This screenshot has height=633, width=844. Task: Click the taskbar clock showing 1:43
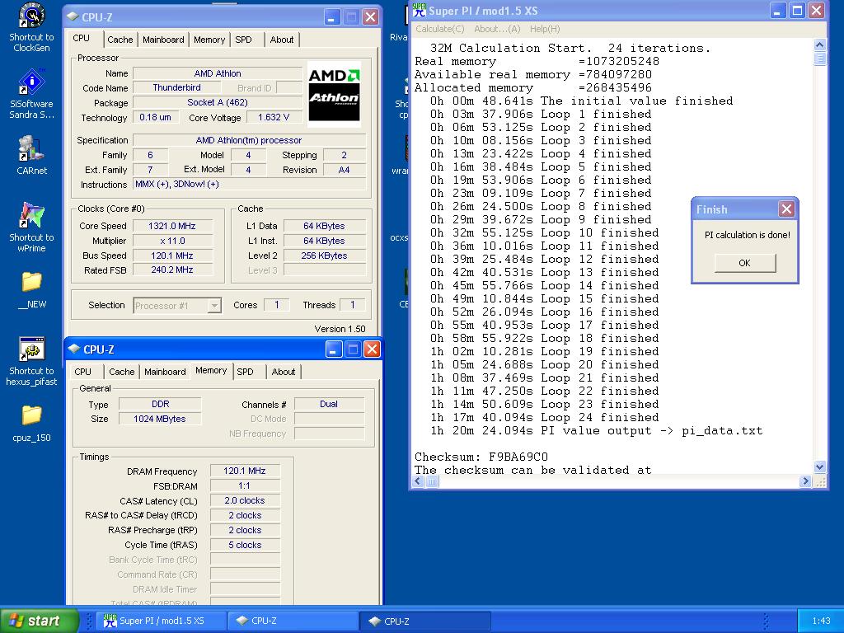click(x=821, y=621)
